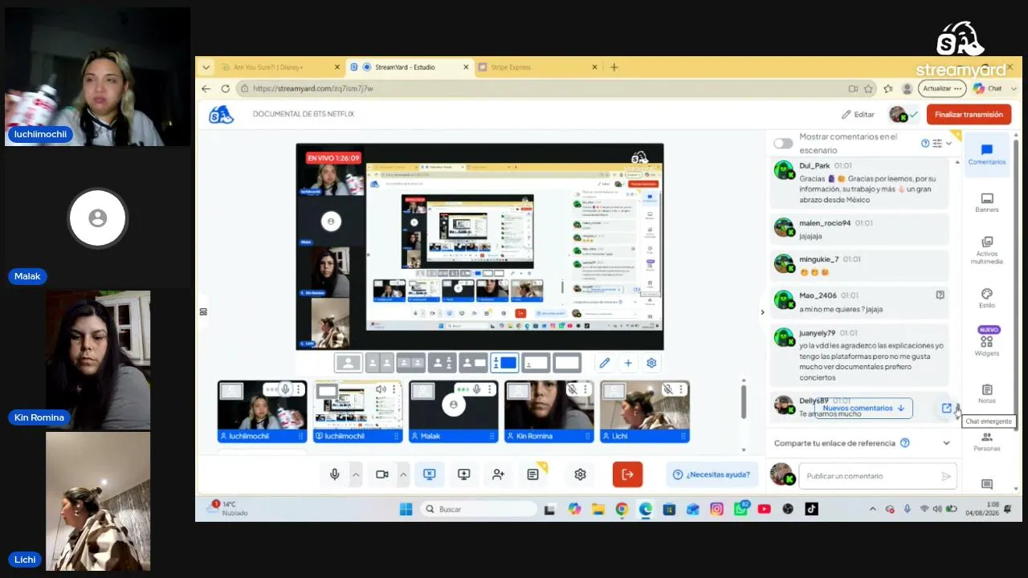This screenshot has height=578, width=1028.
Task: Select the solo single-person layout
Action: 349,363
